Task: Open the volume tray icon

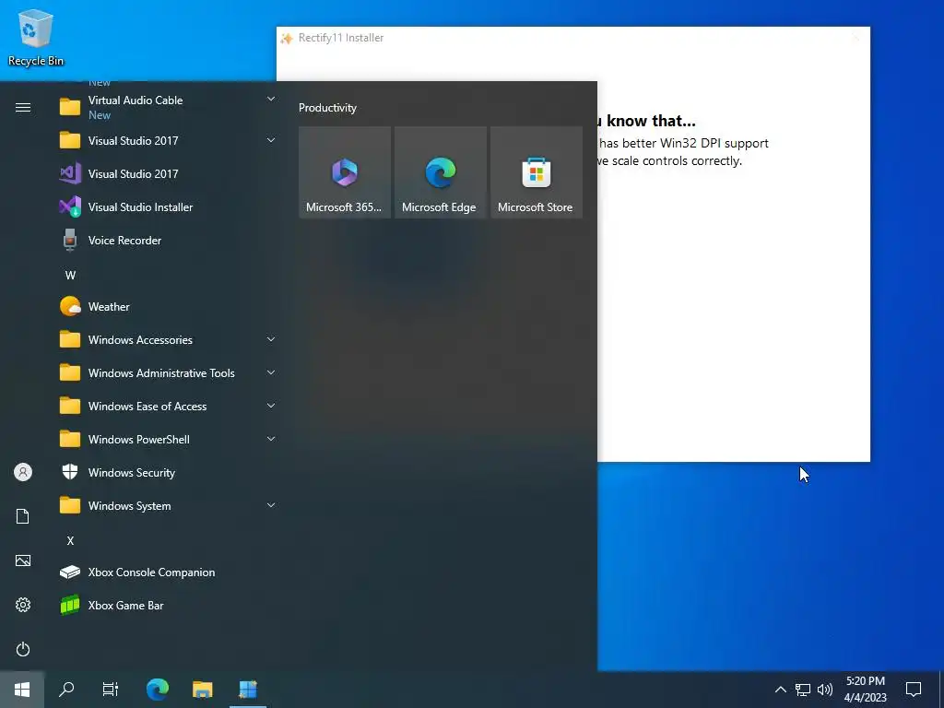Action: (825, 690)
